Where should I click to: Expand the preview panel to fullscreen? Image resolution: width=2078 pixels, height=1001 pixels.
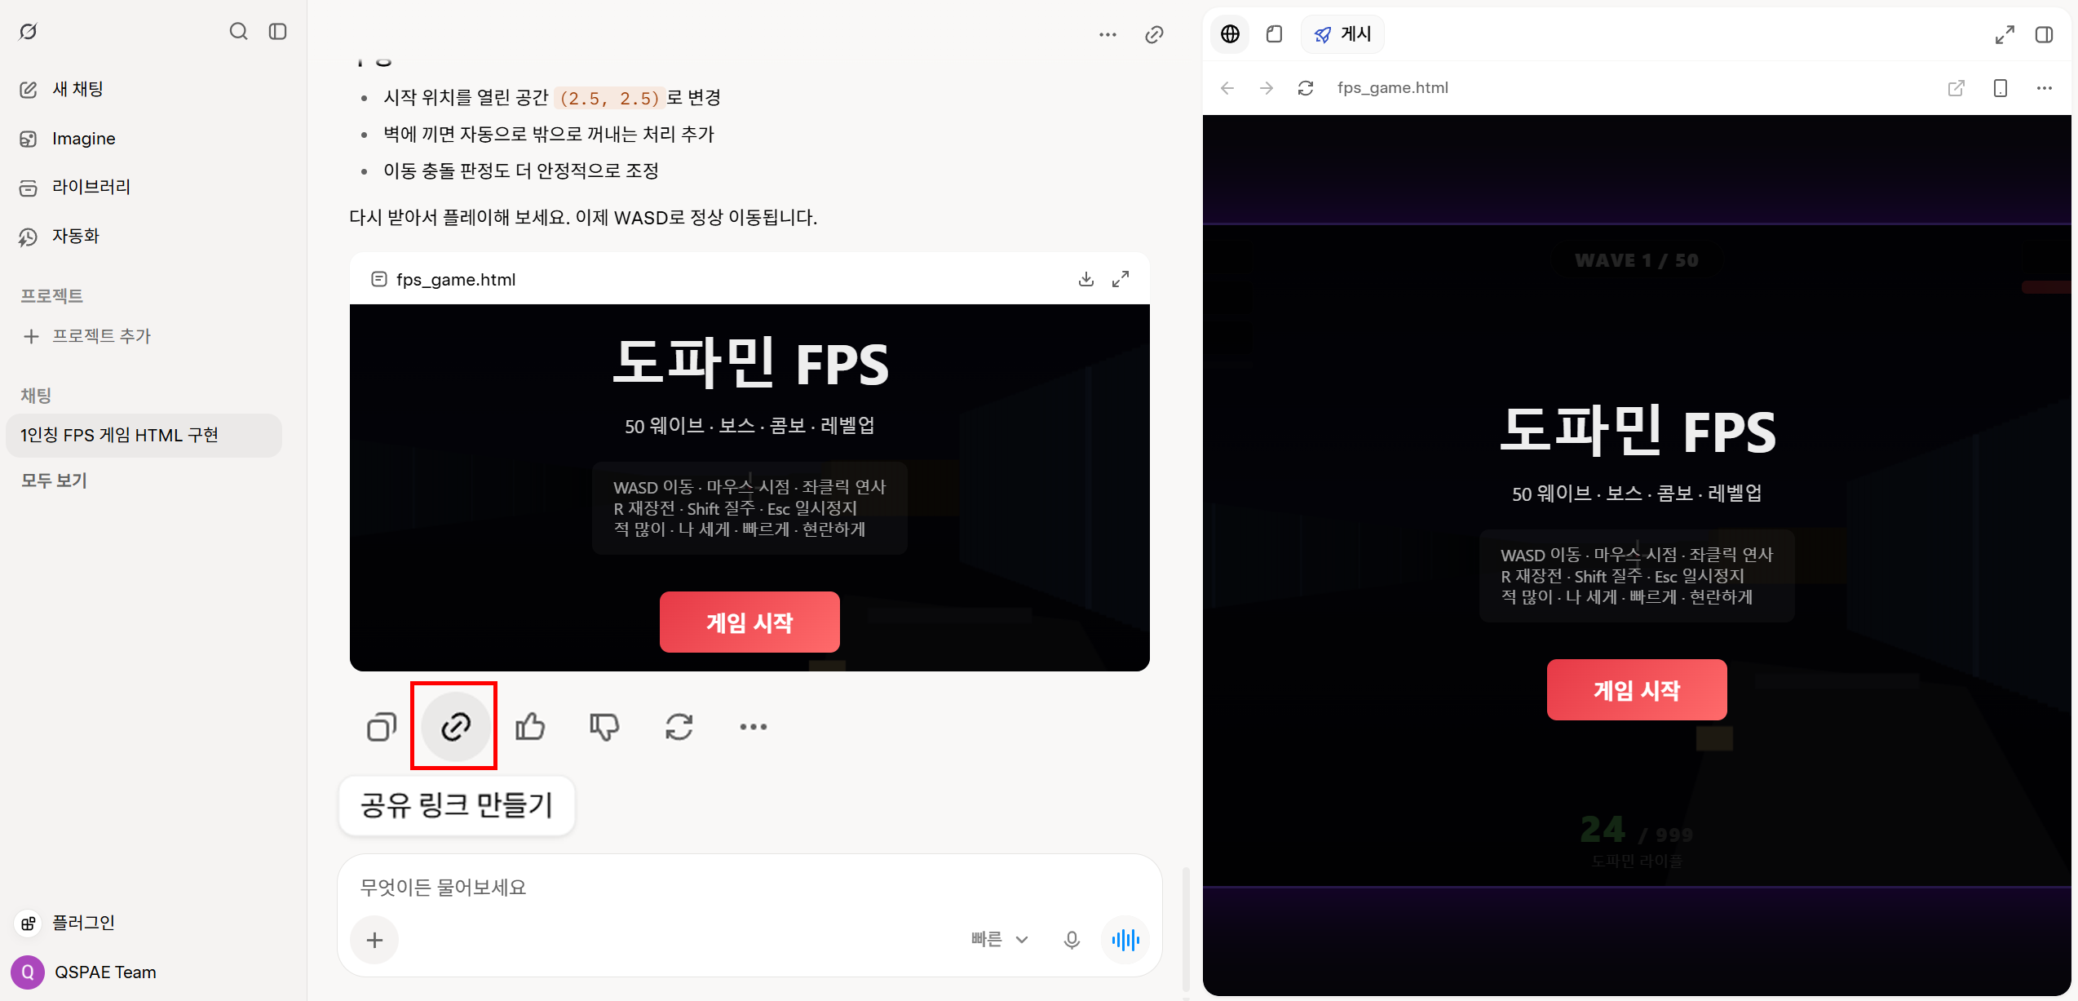[x=2005, y=34]
